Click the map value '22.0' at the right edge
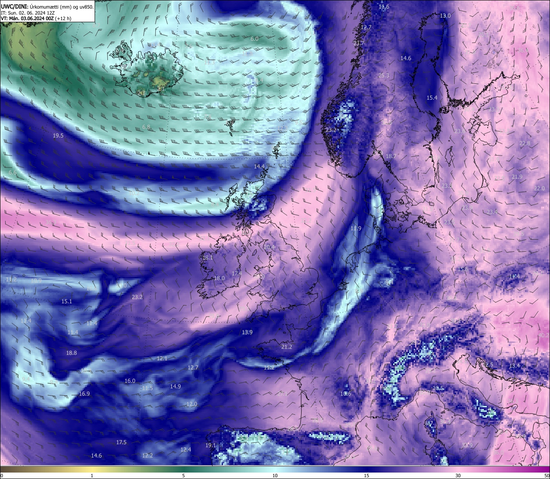Viewport: 550px width, 479px height. tap(539, 189)
